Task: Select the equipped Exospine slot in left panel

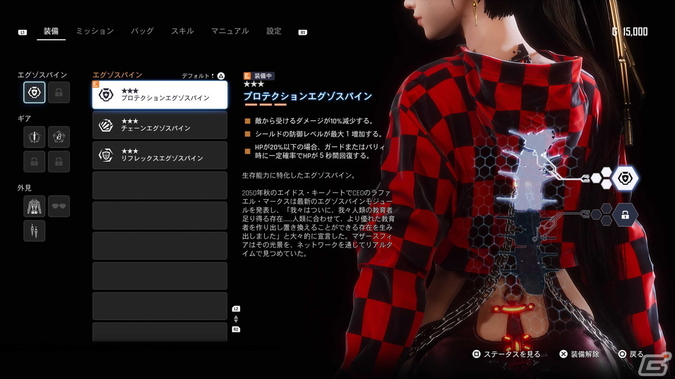Action: pos(34,92)
